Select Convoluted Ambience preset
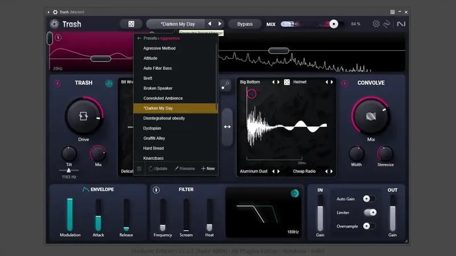The image size is (456, 256). point(176,98)
